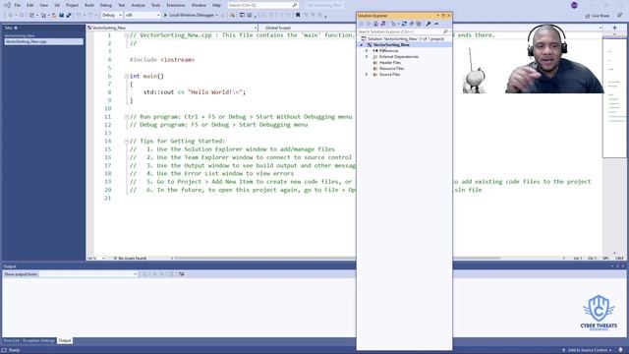Click Switch Views icon in Solution Explorer
The image size is (629, 354).
(383, 24)
